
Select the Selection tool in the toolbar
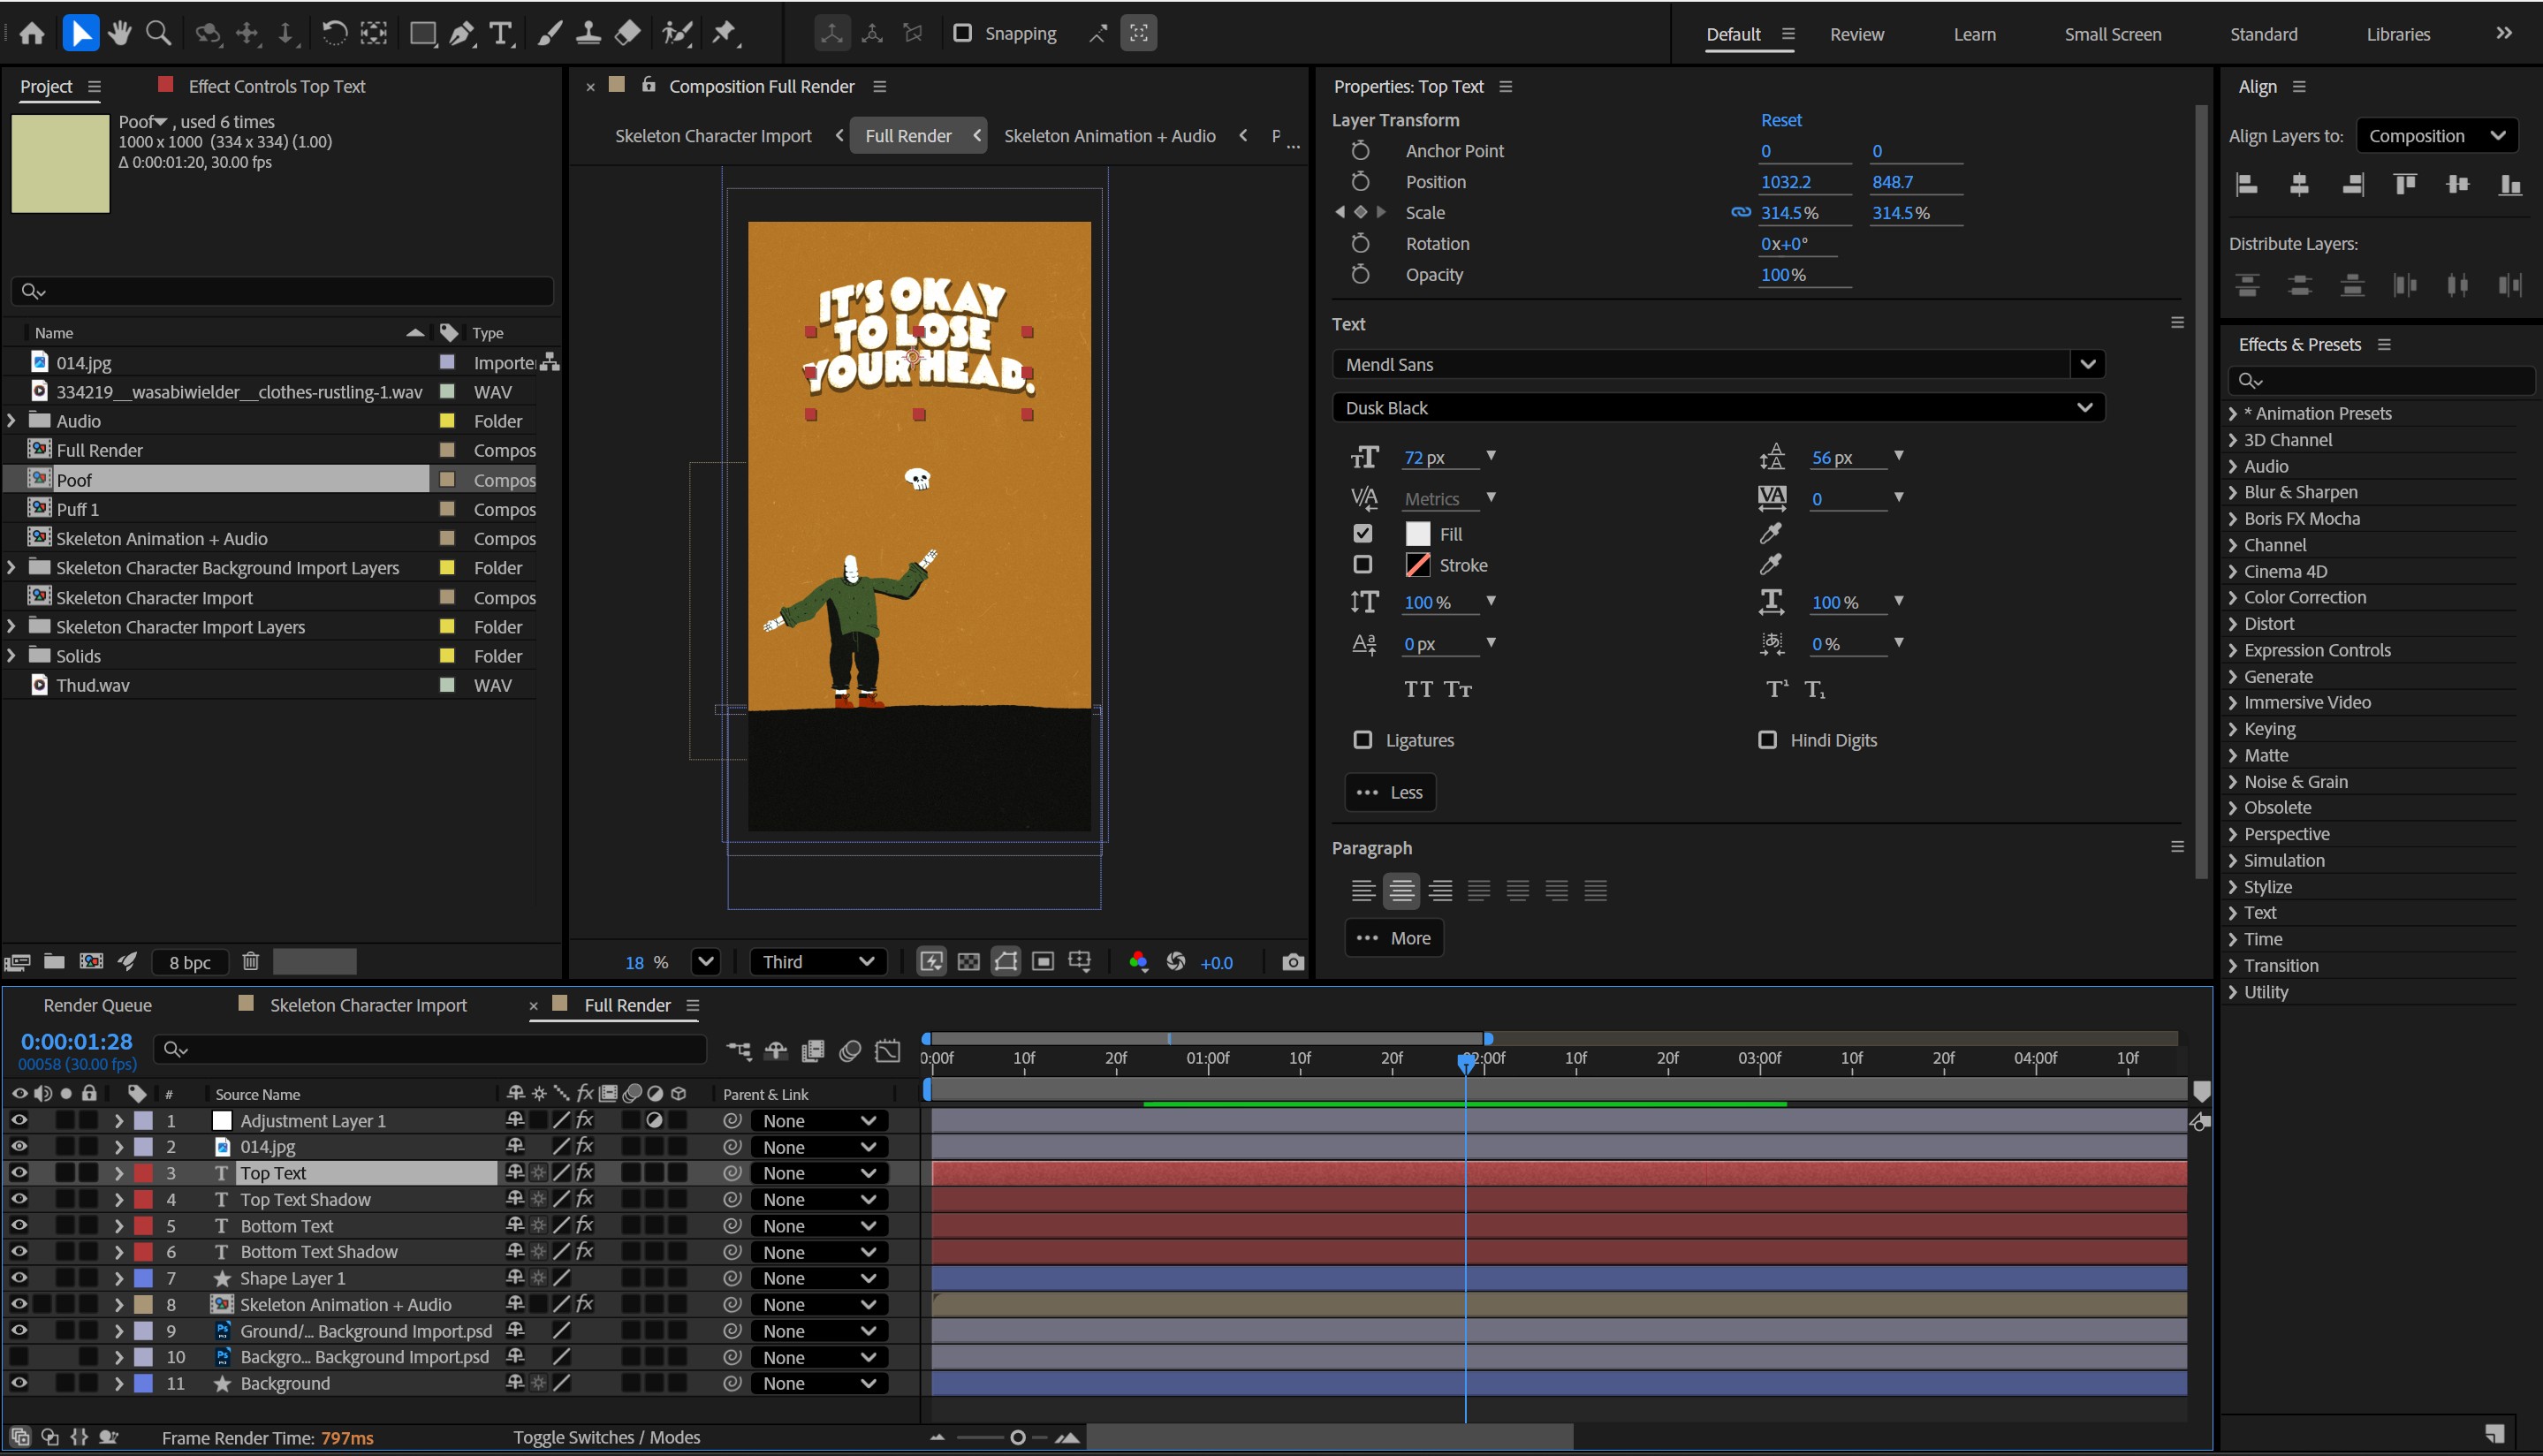(81, 33)
